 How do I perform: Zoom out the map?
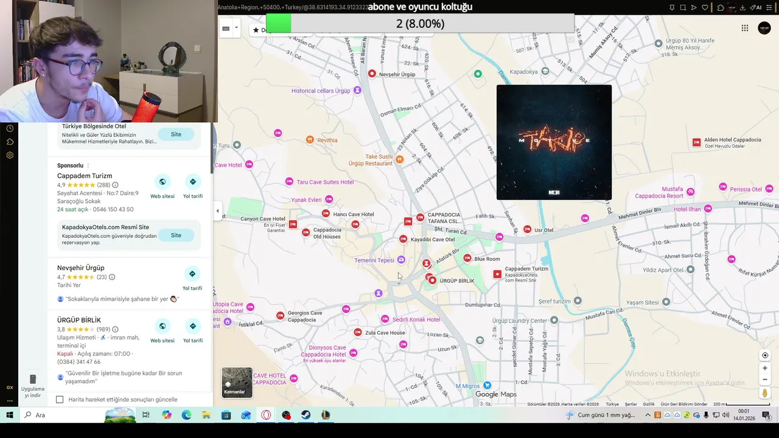click(x=765, y=379)
